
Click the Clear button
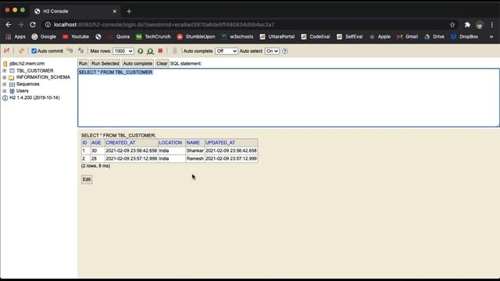click(x=162, y=63)
